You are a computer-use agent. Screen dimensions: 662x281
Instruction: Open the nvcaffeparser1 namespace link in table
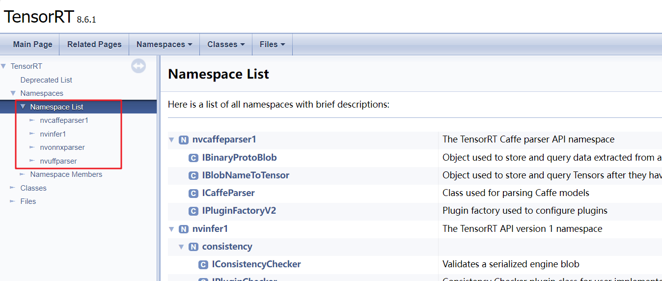tap(224, 140)
